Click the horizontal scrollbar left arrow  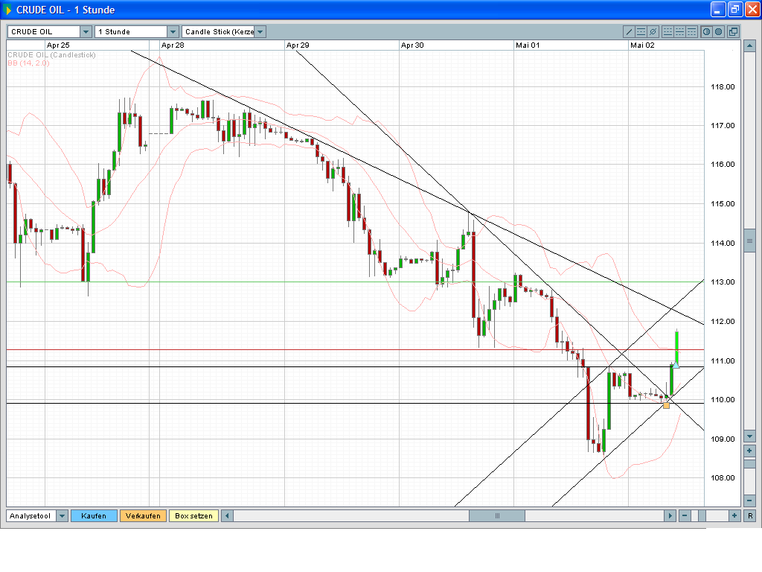(x=228, y=515)
